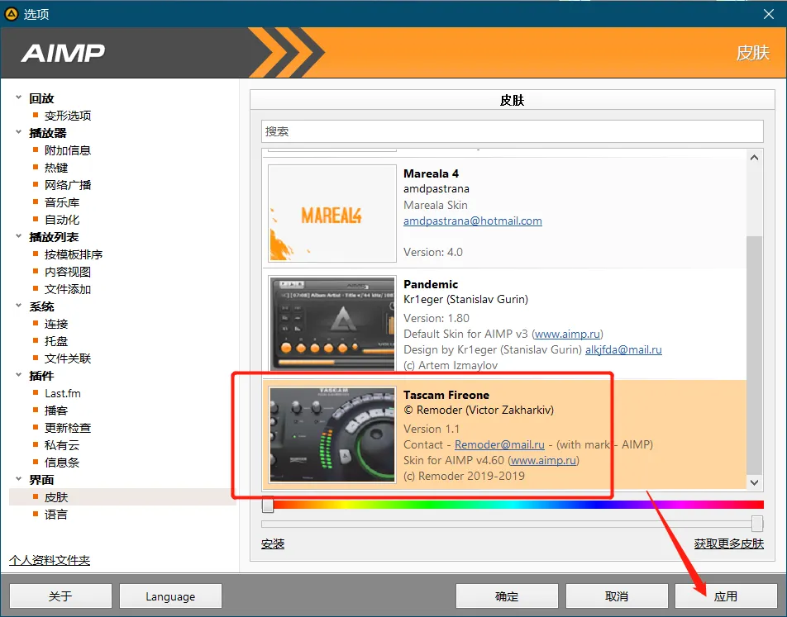The width and height of the screenshot is (787, 617).
Task: Open the 连接 settings page
Action: click(56, 324)
